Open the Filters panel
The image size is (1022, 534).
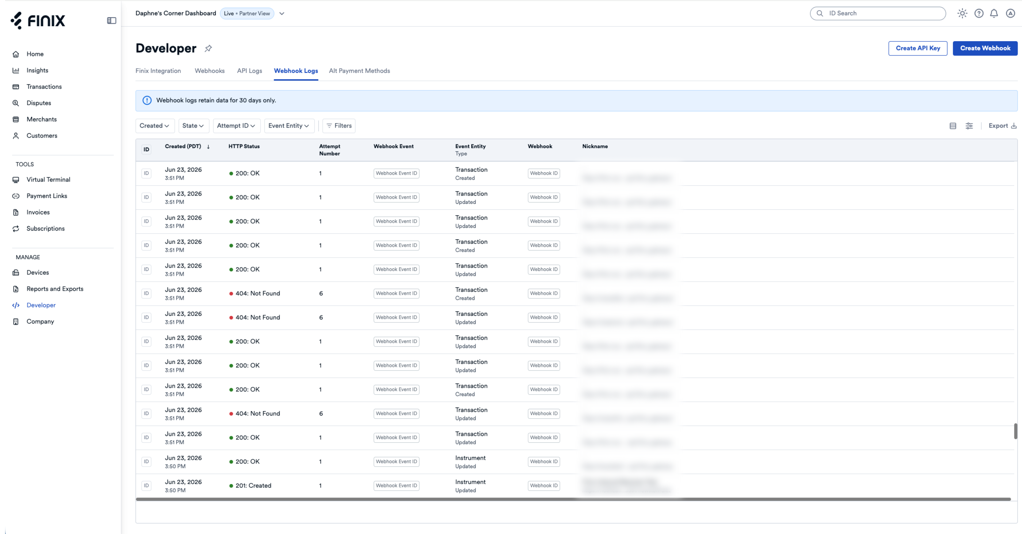tap(339, 126)
